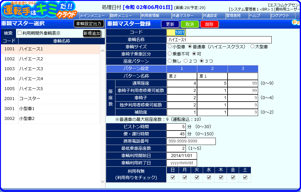Click the list scroll-down arrow
Viewport: 301px width, 192px height.
102,181
